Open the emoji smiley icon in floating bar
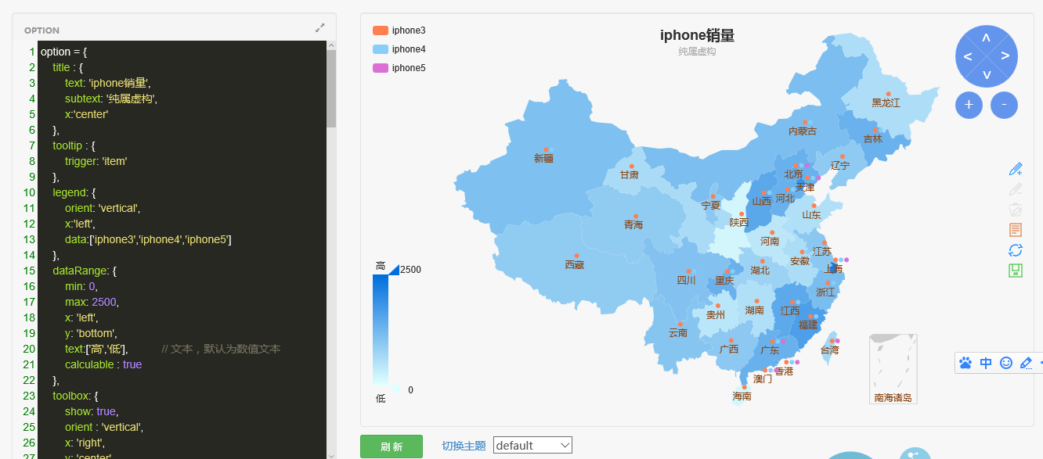Image resolution: width=1043 pixels, height=459 pixels. pyautogui.click(x=1006, y=363)
